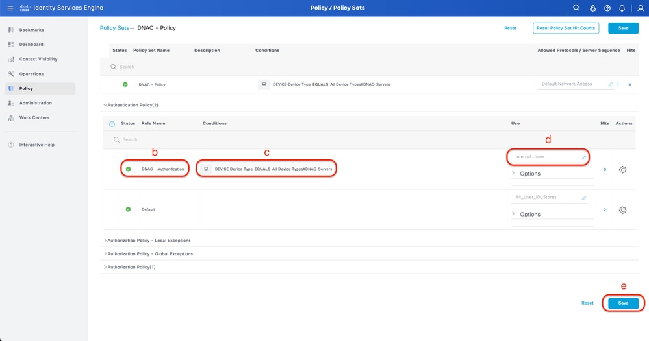This screenshot has width=649, height=341.
Task: Click the Administration sidebar icon
Action: (11, 103)
